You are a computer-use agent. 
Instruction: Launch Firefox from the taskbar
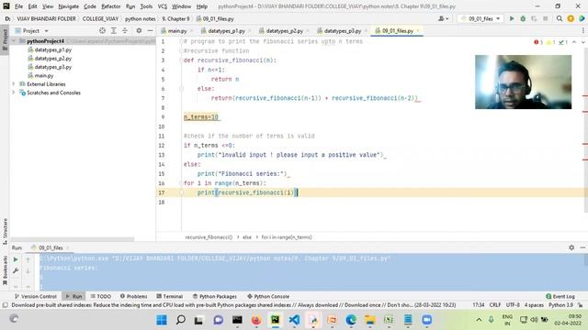coord(256,320)
